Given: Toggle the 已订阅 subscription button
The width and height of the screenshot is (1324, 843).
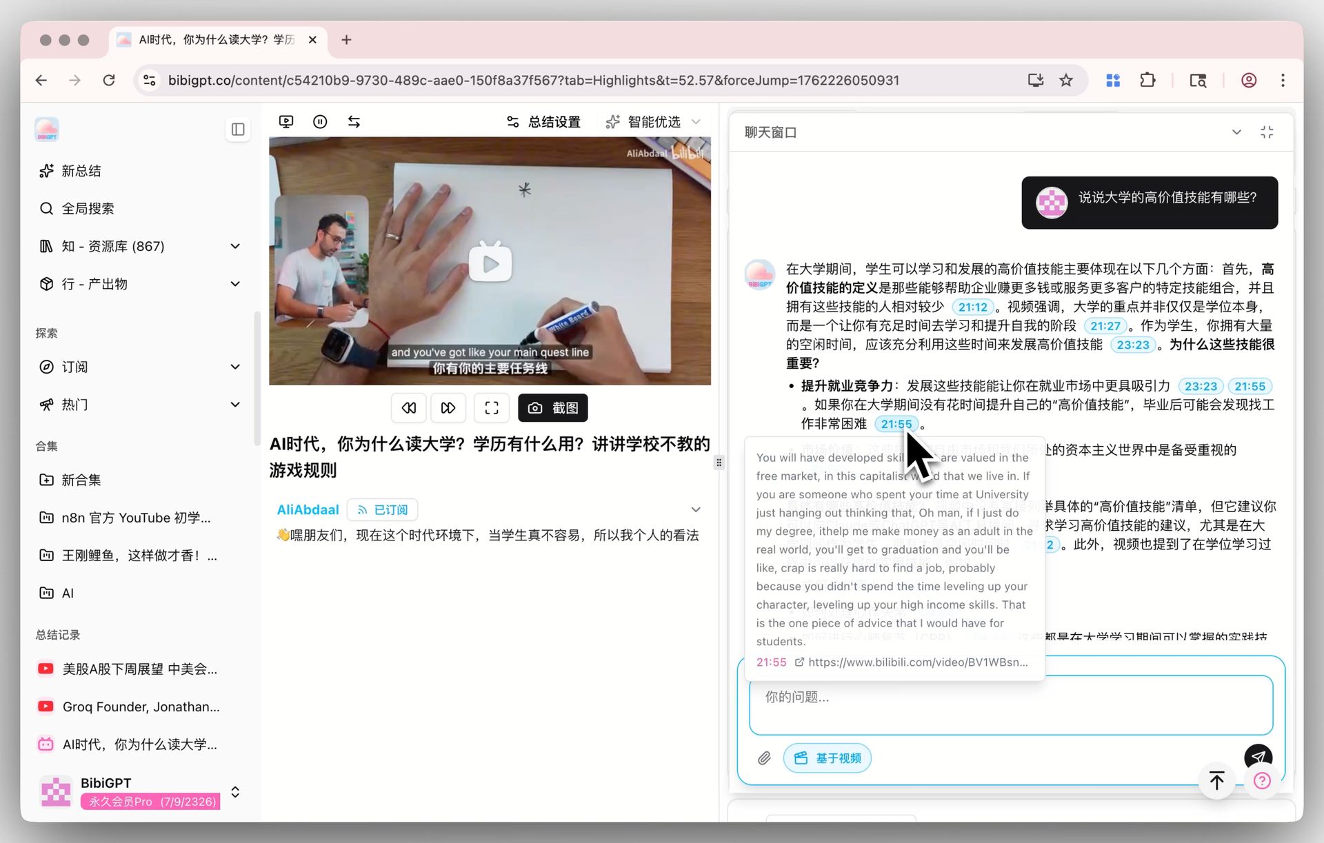Looking at the screenshot, I should 383,509.
